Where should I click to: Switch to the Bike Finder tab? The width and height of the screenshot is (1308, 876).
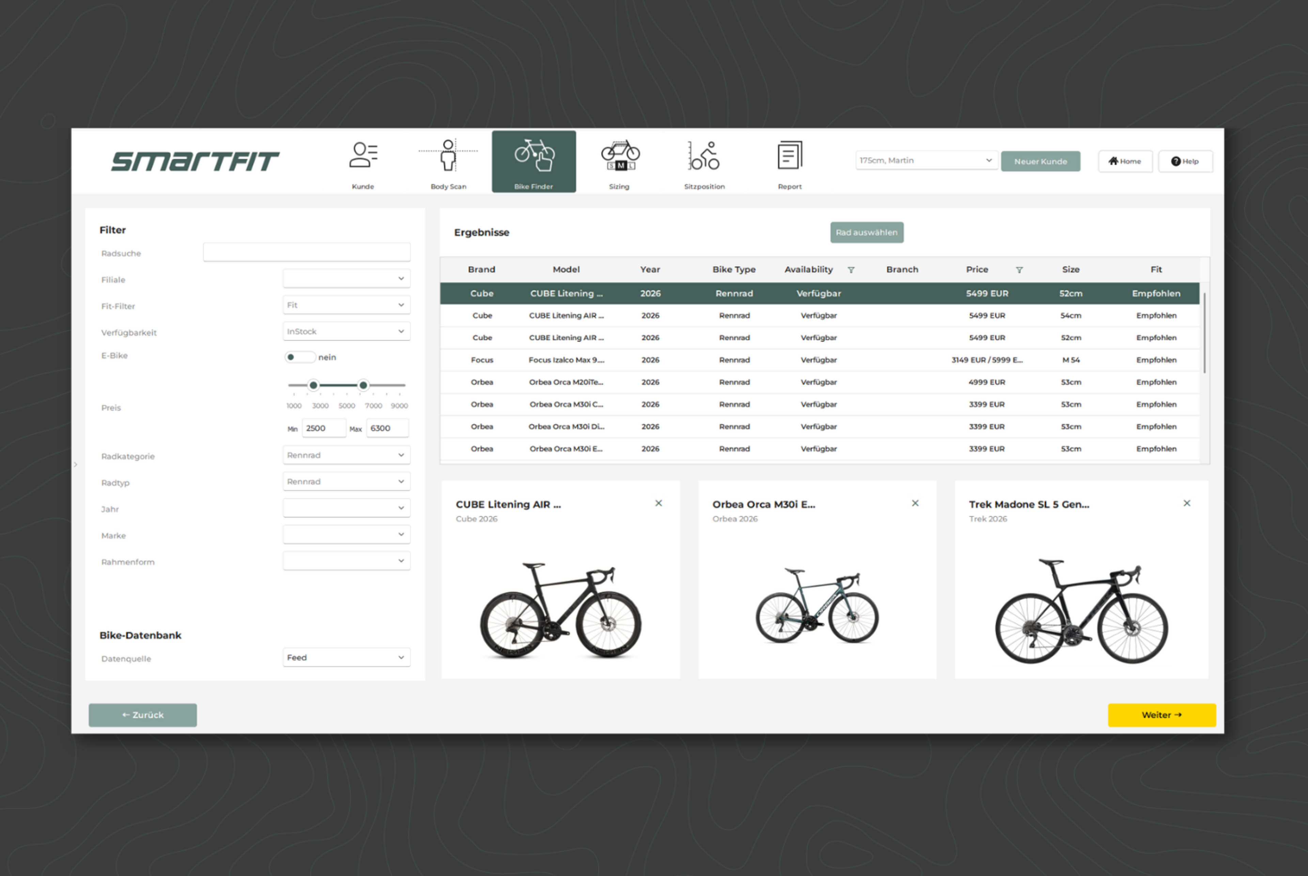click(x=534, y=161)
